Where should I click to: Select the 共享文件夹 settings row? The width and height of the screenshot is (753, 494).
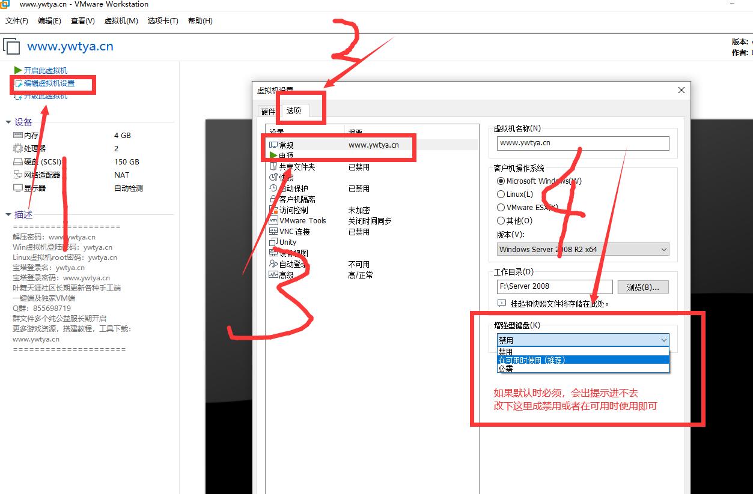coord(373,167)
